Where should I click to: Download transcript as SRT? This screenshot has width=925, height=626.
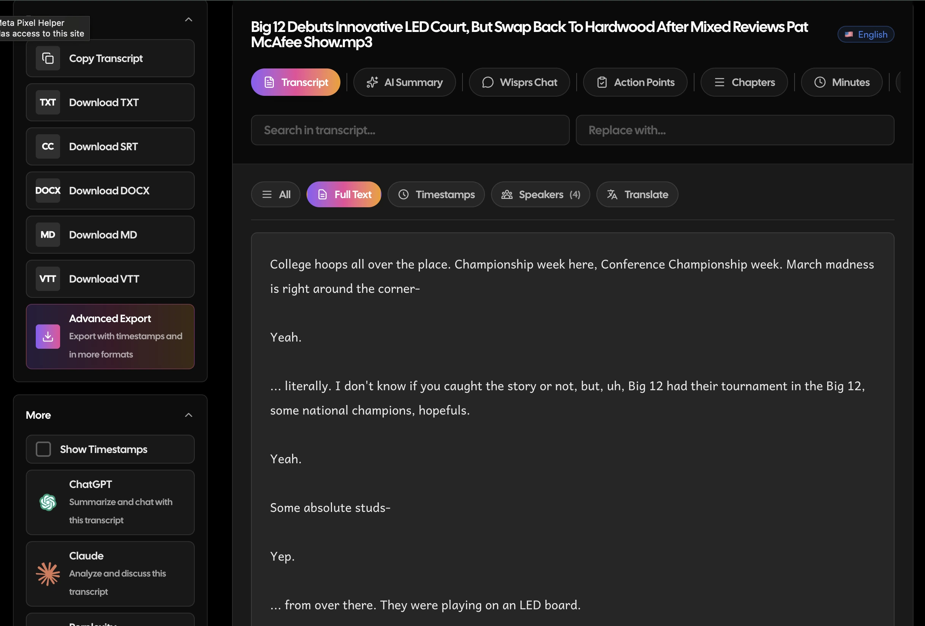(110, 146)
